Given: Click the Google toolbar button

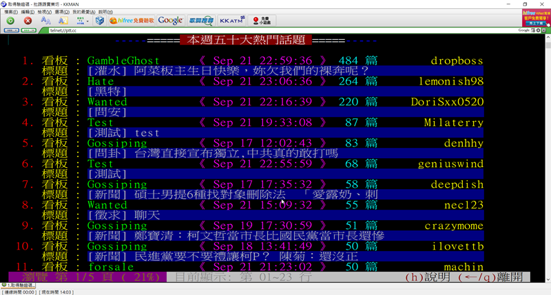Looking at the screenshot, I should 170,21.
